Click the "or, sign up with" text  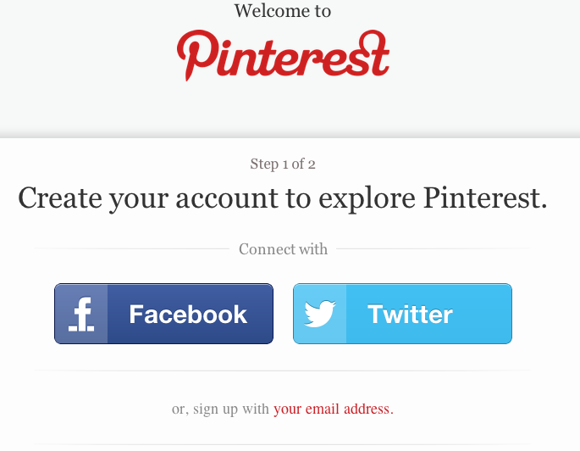tap(220, 409)
